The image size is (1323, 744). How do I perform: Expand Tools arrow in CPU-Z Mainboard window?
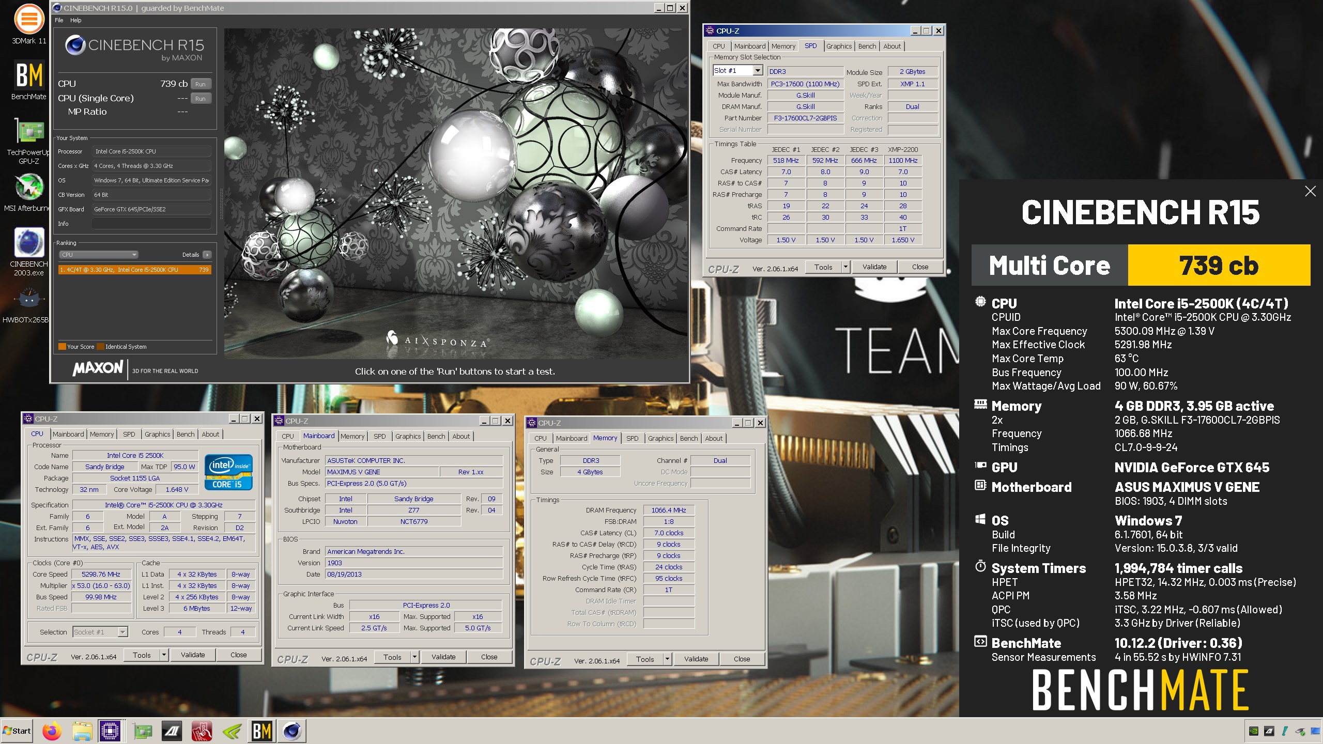click(414, 657)
